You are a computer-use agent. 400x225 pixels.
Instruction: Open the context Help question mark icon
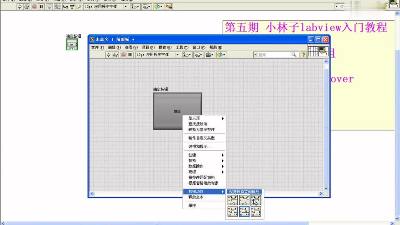[x=304, y=54]
